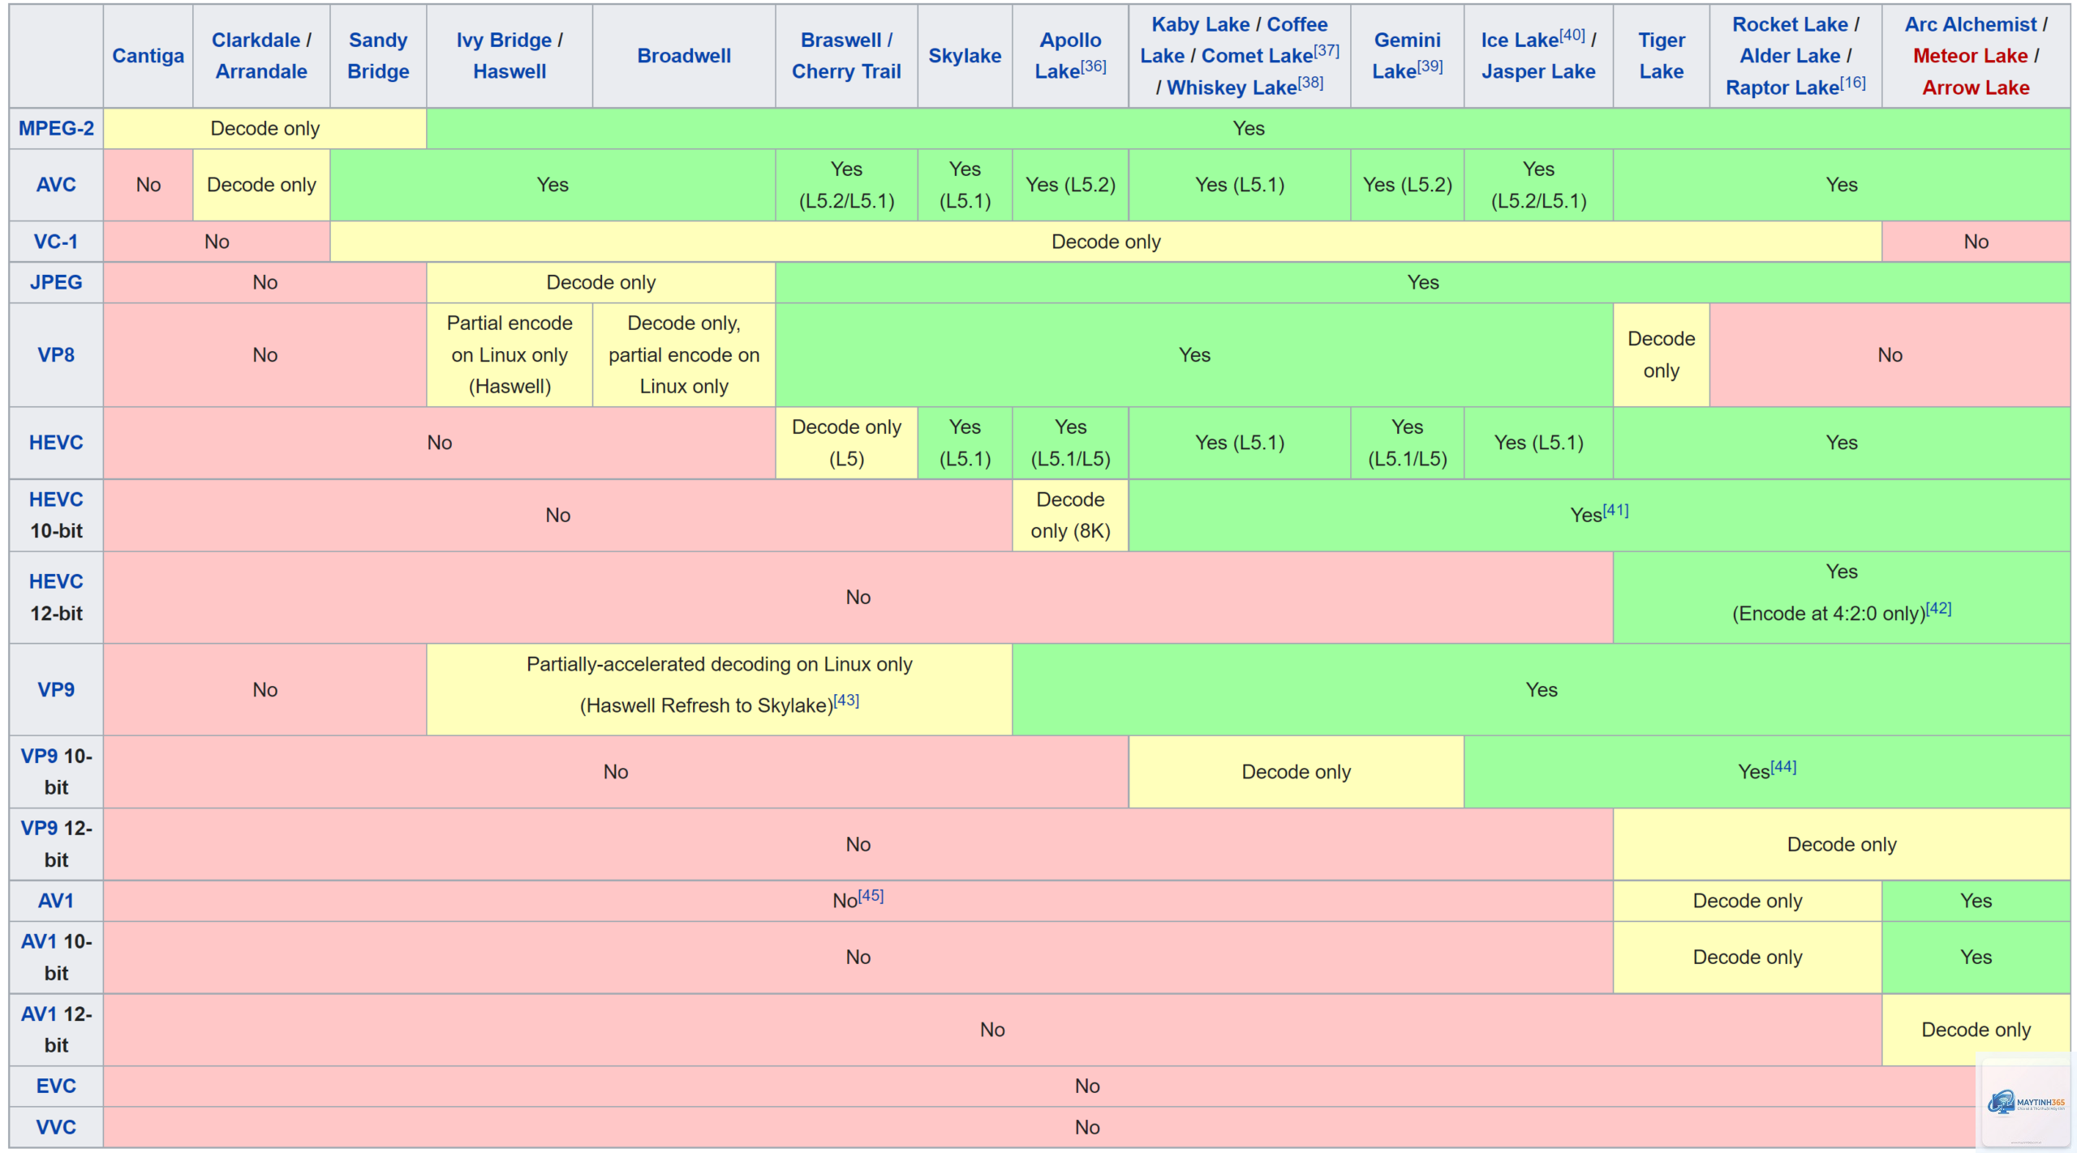Select the 'Decode only (L5)' HEVC cell
Image resolution: width=2077 pixels, height=1153 pixels.
coord(846,443)
